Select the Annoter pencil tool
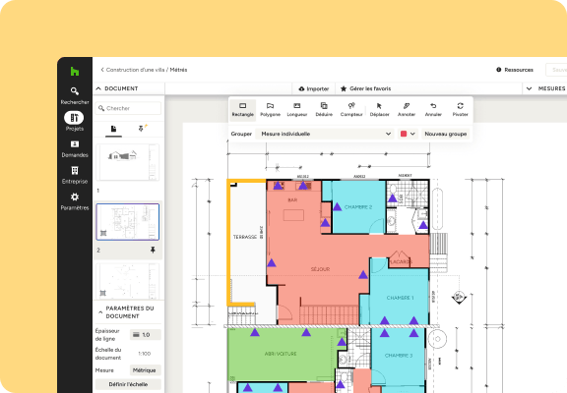This screenshot has height=393, width=567. [x=407, y=110]
